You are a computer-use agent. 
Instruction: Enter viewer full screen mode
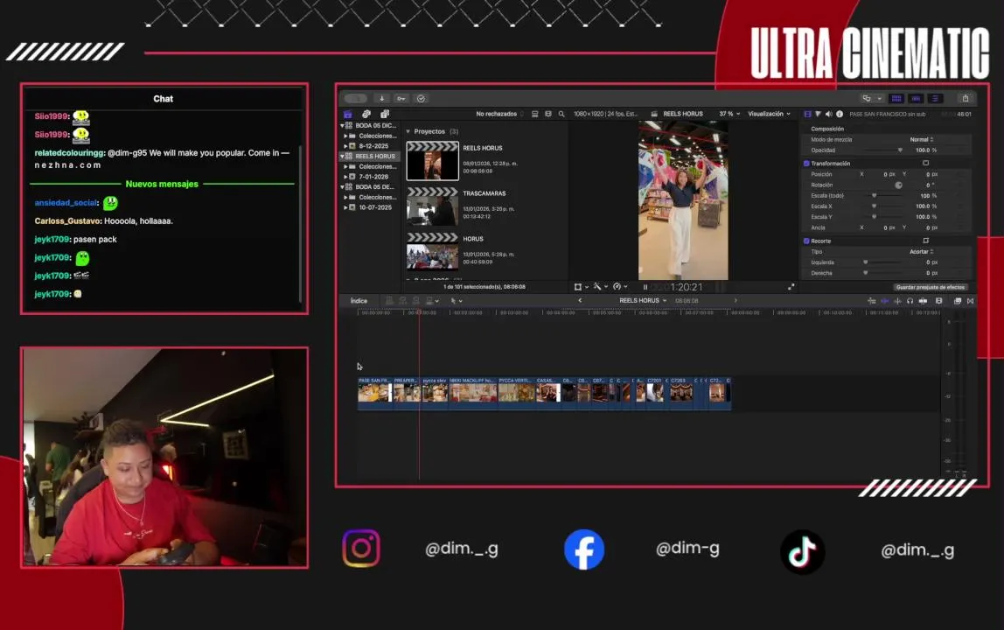pos(791,287)
